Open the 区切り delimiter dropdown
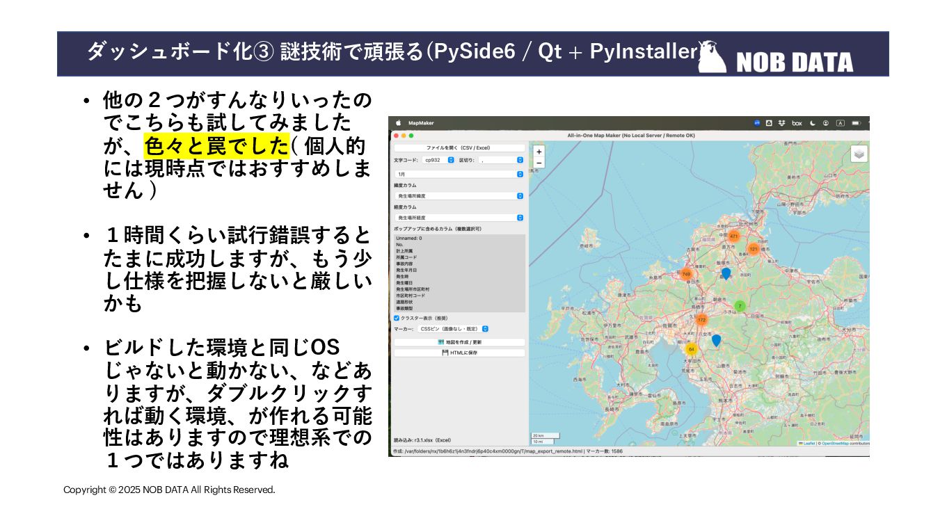 pyautogui.click(x=500, y=160)
